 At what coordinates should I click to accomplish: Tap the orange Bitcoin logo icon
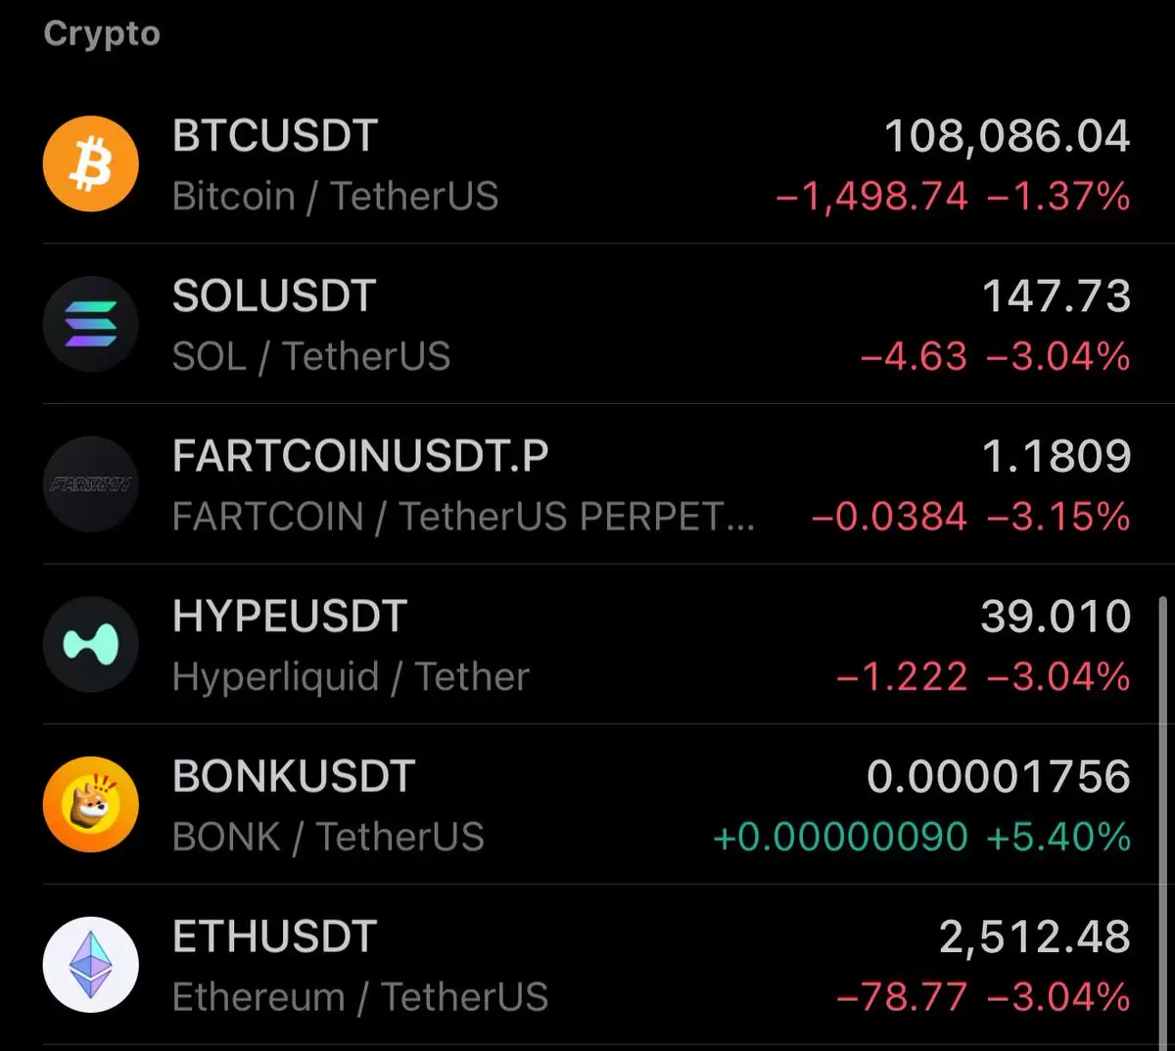91,164
